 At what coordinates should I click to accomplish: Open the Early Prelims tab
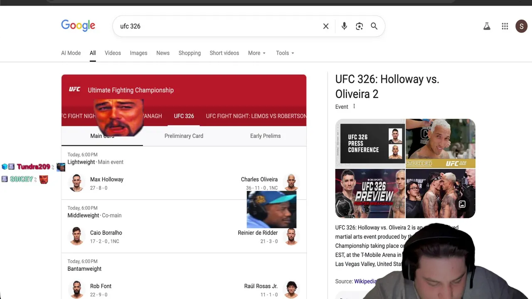coord(265,136)
